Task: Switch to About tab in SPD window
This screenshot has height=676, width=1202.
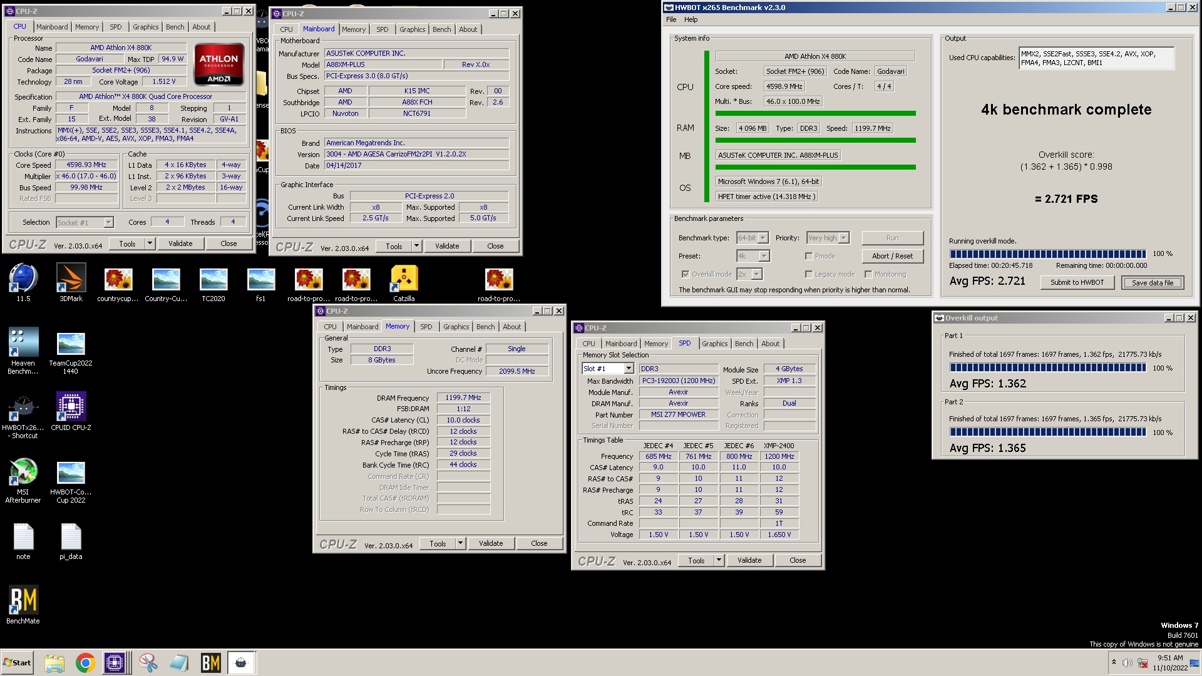Action: (771, 344)
